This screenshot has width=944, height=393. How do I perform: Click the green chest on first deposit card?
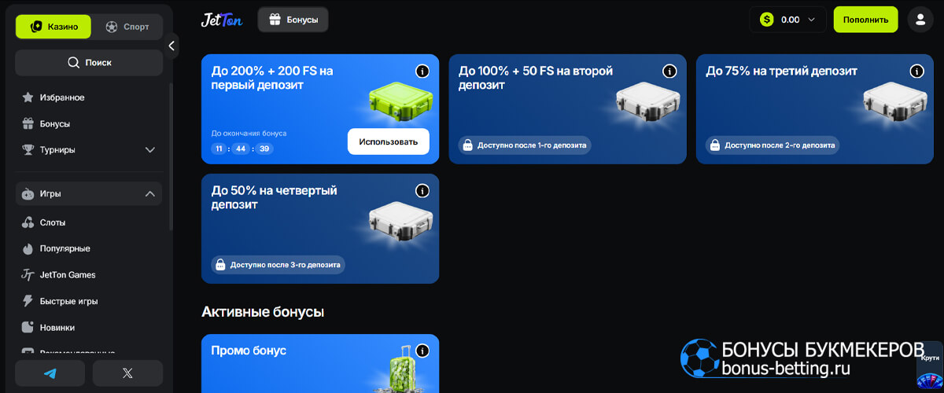[401, 105]
